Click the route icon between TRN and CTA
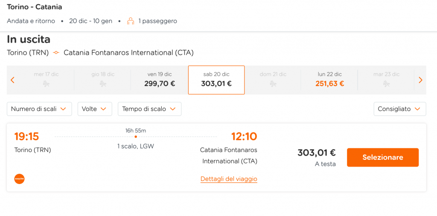Viewport: 437px width, 216px height. pyautogui.click(x=56, y=52)
